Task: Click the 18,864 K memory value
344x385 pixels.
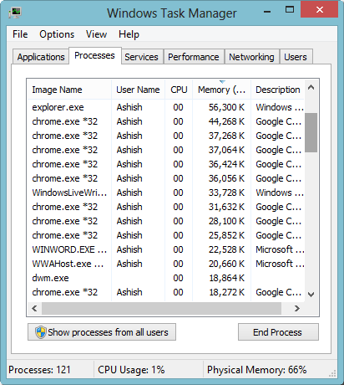Action: click(x=226, y=278)
